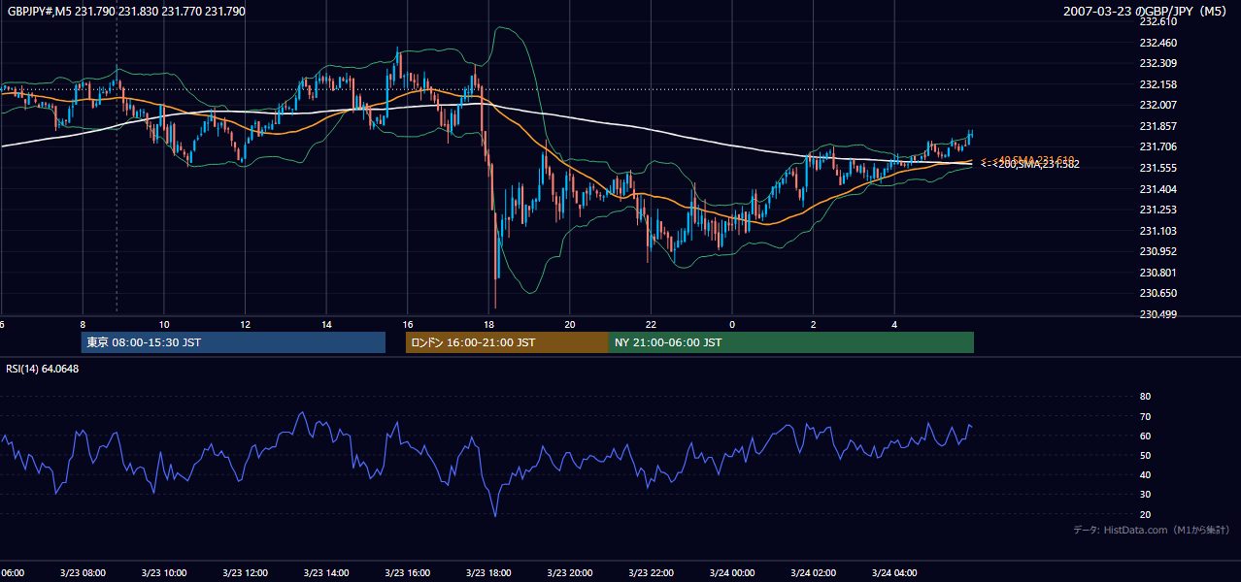This screenshot has height=582, width=1241.
Task: Click hour marker 12 under price chart
Action: pos(245,325)
